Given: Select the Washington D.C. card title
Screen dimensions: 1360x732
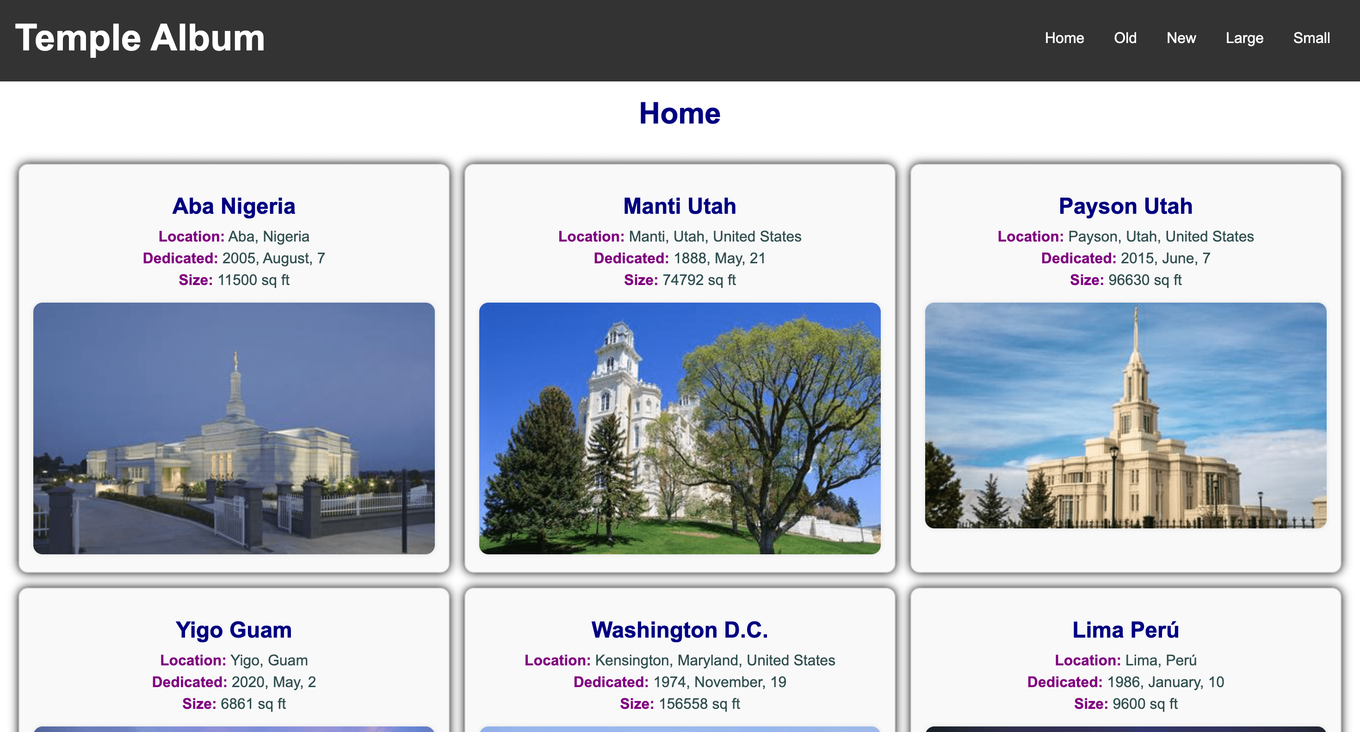Looking at the screenshot, I should (x=680, y=630).
